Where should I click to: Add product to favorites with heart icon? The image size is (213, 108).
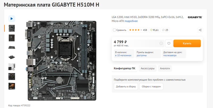pyautogui.click(x=169, y=43)
